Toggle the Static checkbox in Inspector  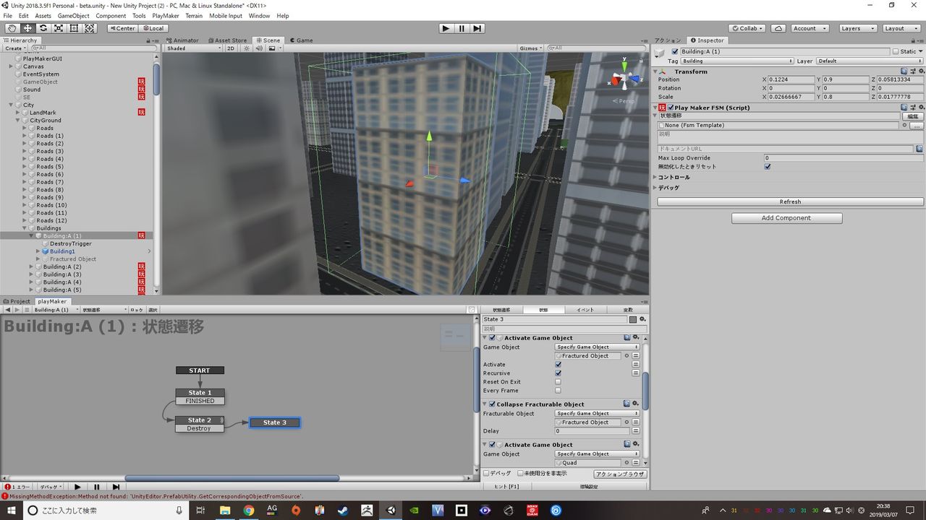[895, 51]
